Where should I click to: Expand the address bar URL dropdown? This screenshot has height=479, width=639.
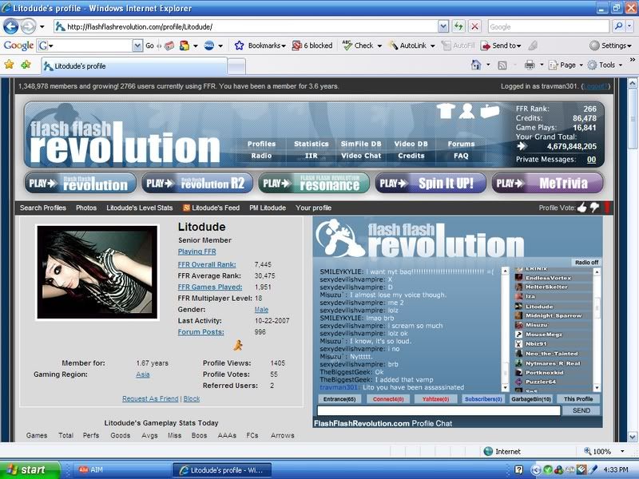[x=443, y=26]
